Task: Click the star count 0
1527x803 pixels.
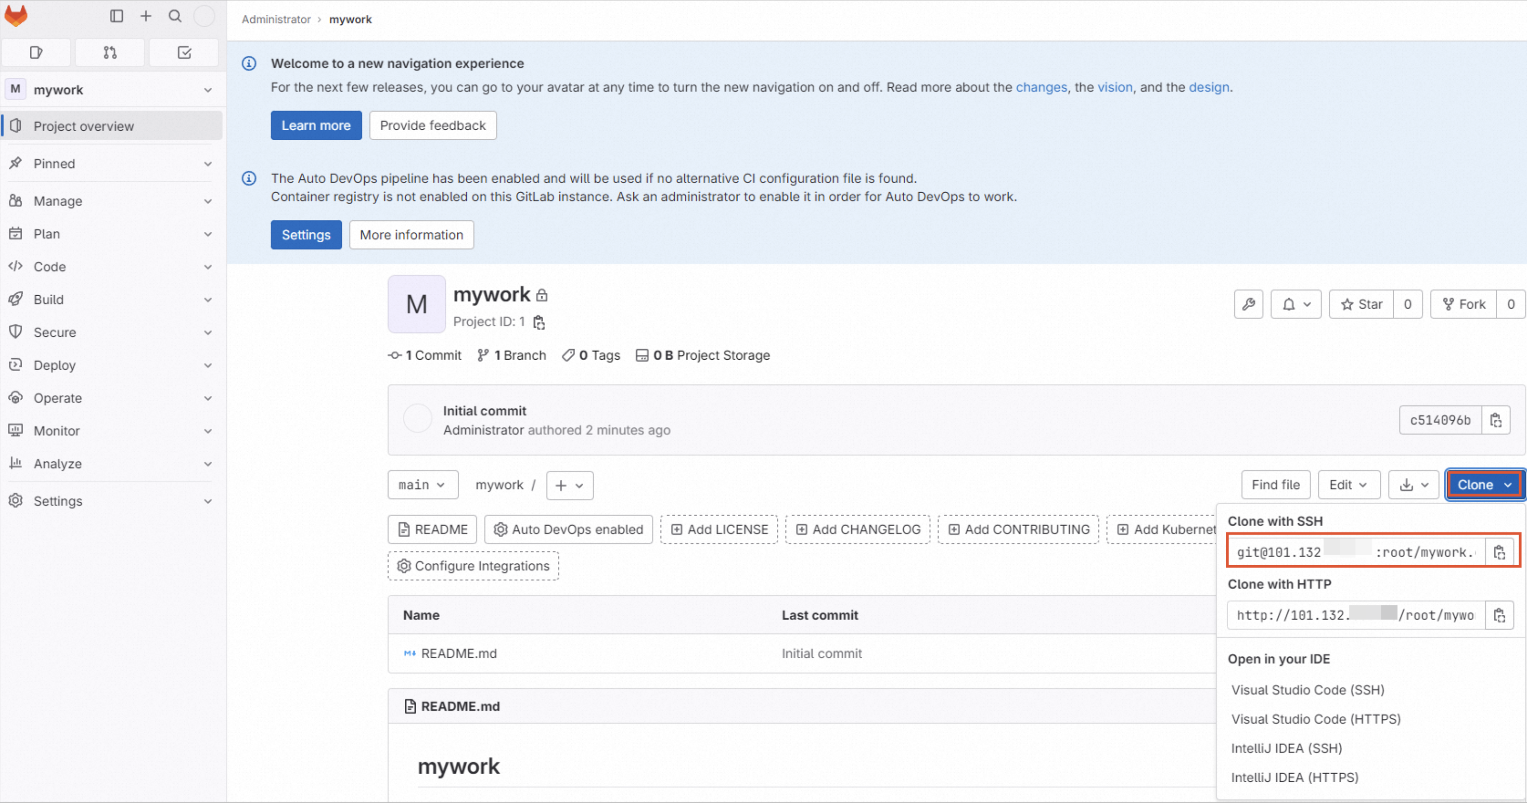Action: [1408, 304]
